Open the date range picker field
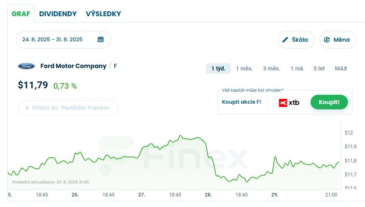 pos(57,39)
